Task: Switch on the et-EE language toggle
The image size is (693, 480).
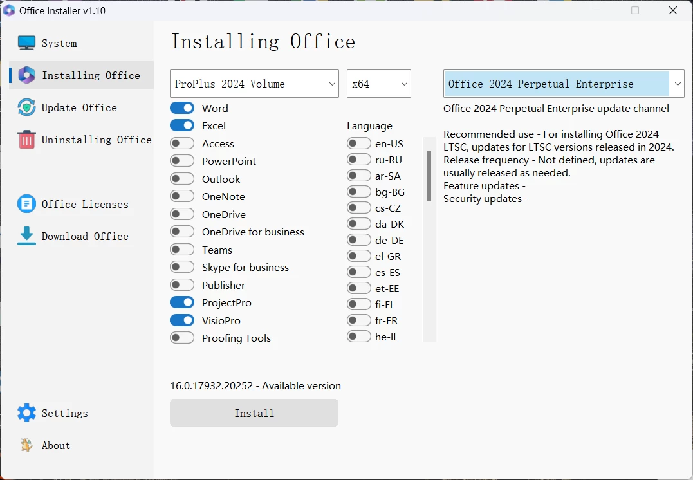Action: (x=359, y=288)
